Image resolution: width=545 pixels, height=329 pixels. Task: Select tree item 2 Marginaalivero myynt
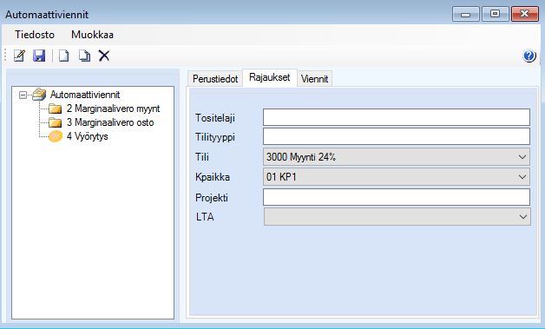[x=113, y=109]
